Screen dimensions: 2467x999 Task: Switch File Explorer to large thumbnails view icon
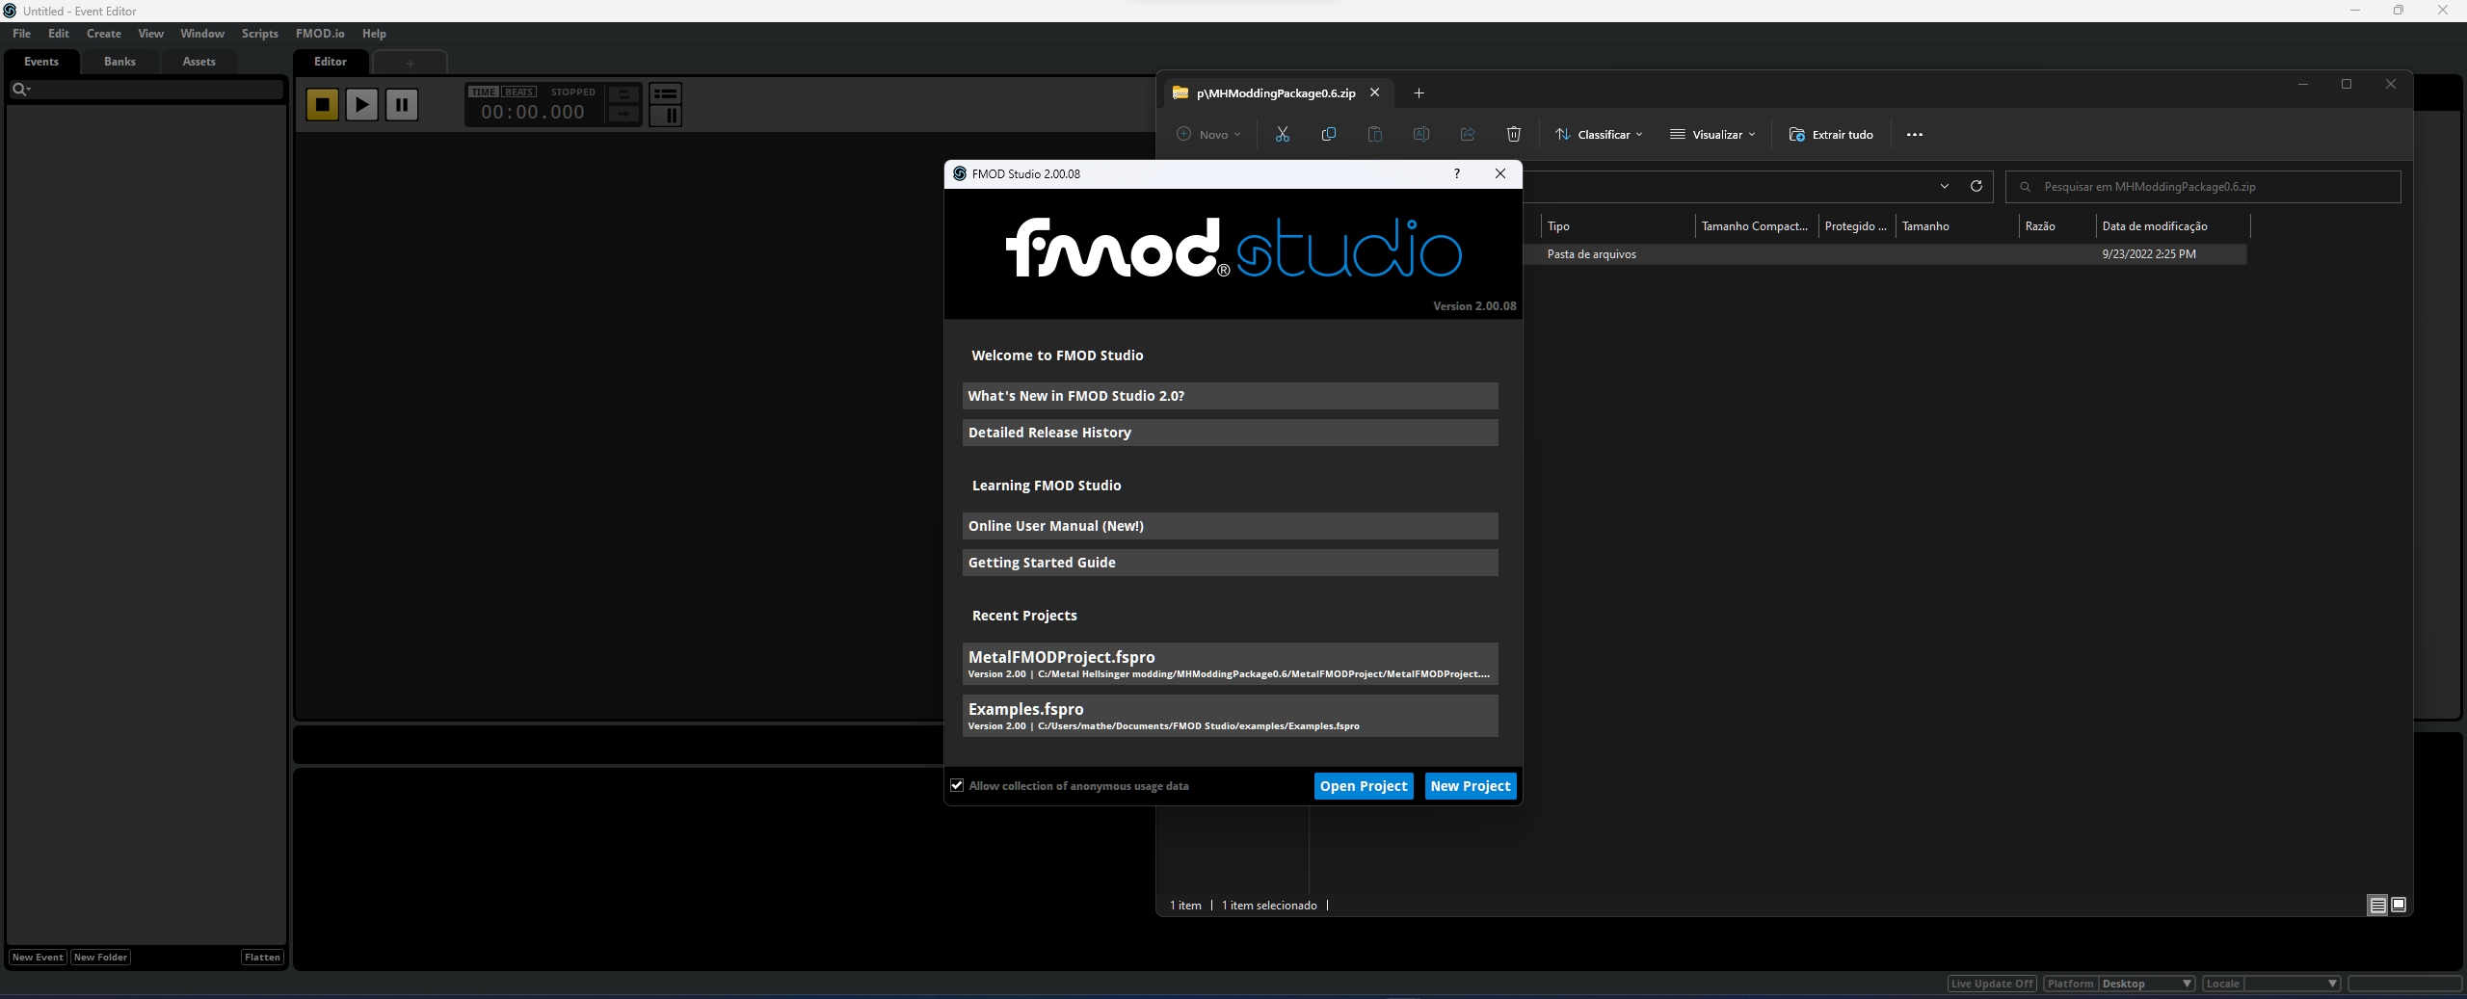(2399, 906)
